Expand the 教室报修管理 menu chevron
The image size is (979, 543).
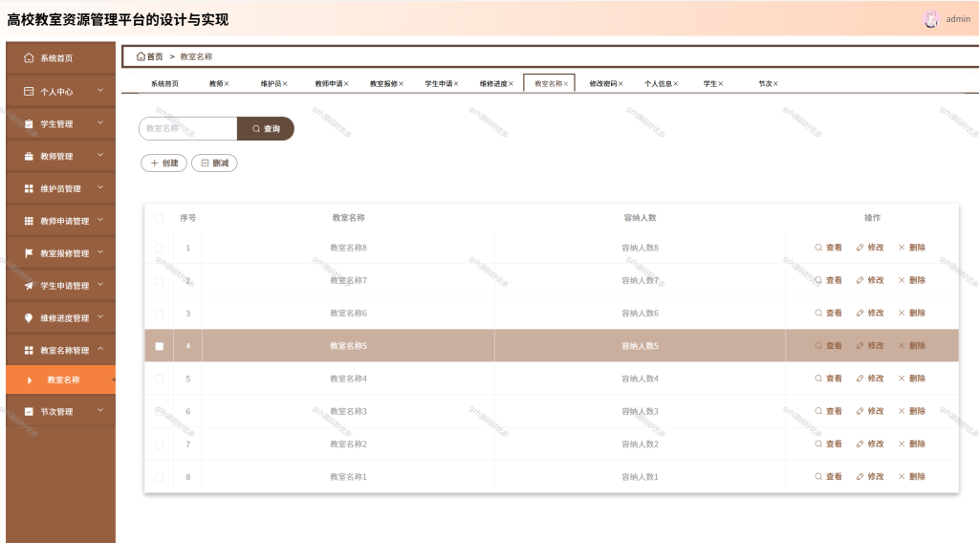click(100, 252)
